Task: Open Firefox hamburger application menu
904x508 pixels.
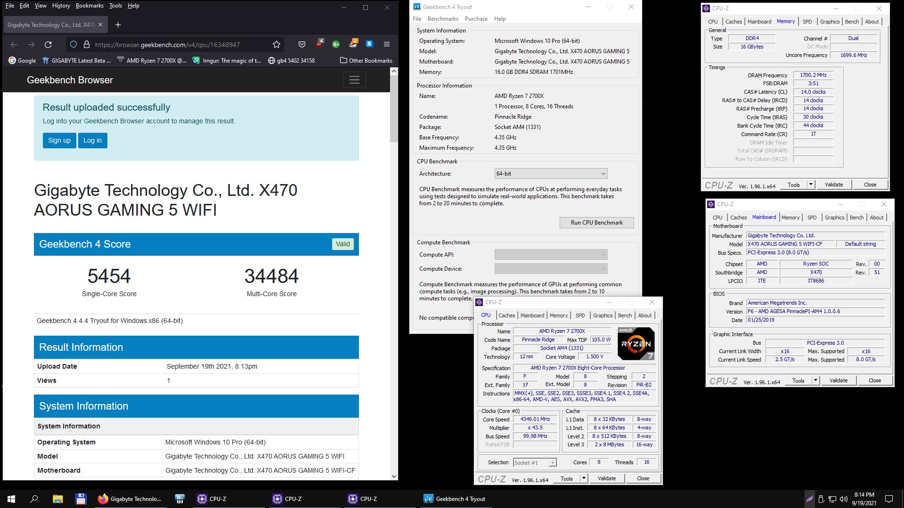Action: (x=387, y=44)
